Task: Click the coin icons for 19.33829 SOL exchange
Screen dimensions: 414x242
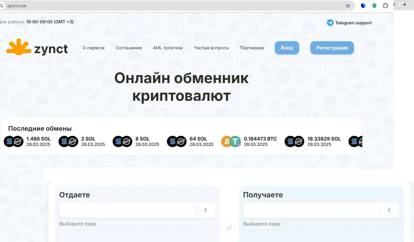Action: coord(294,142)
